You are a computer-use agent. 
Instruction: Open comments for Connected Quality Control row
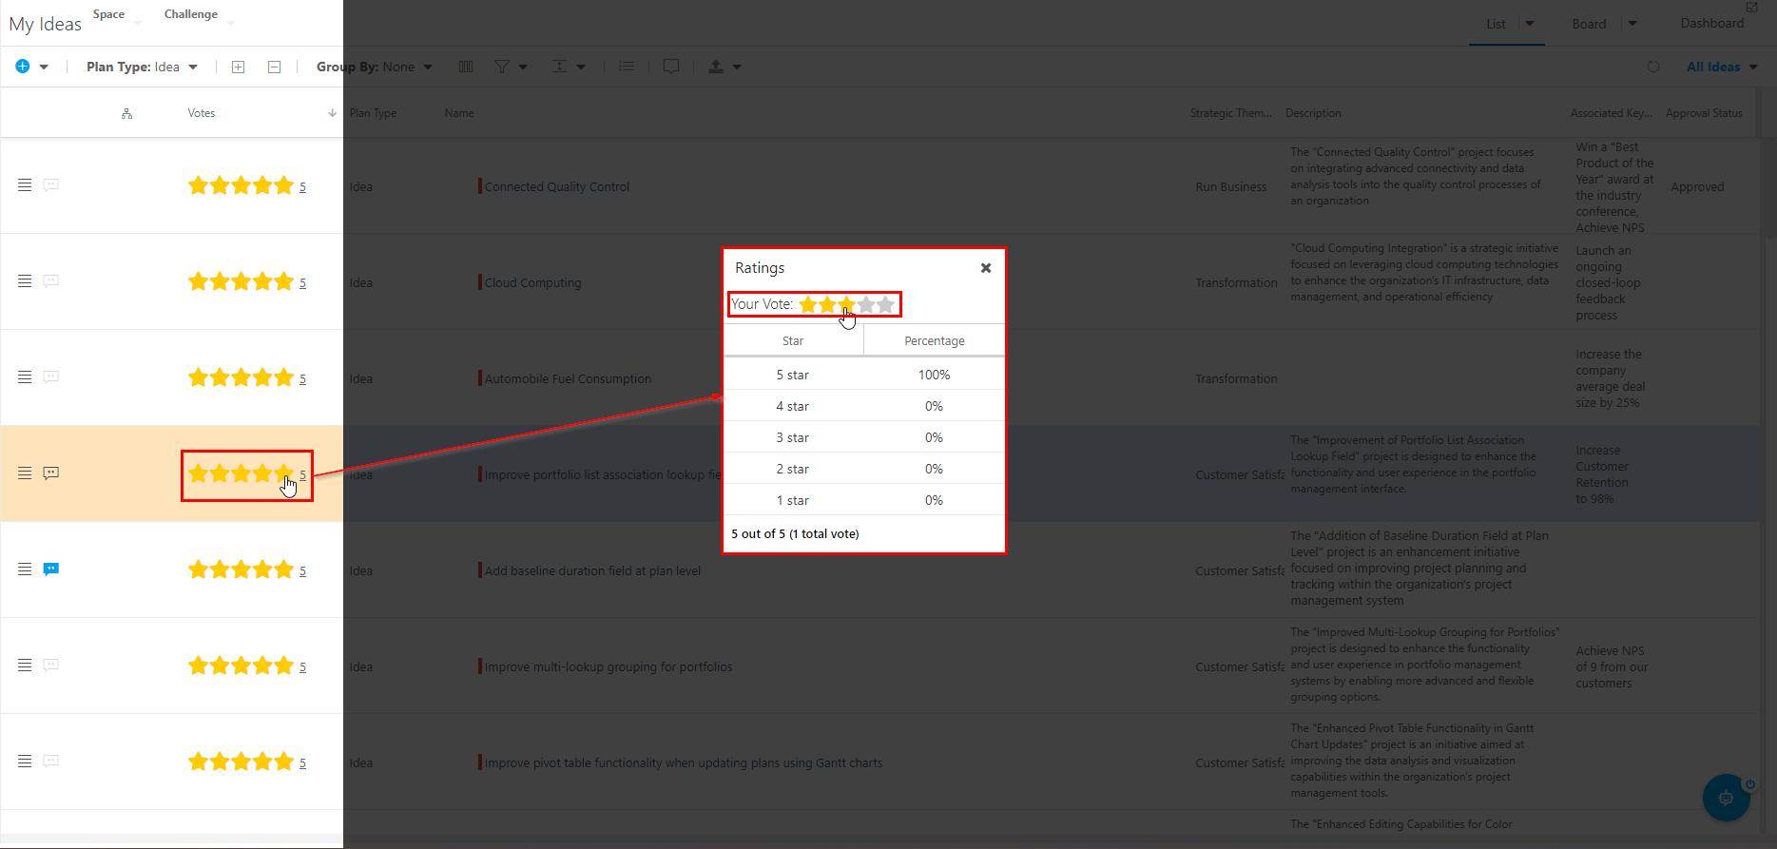[51, 185]
